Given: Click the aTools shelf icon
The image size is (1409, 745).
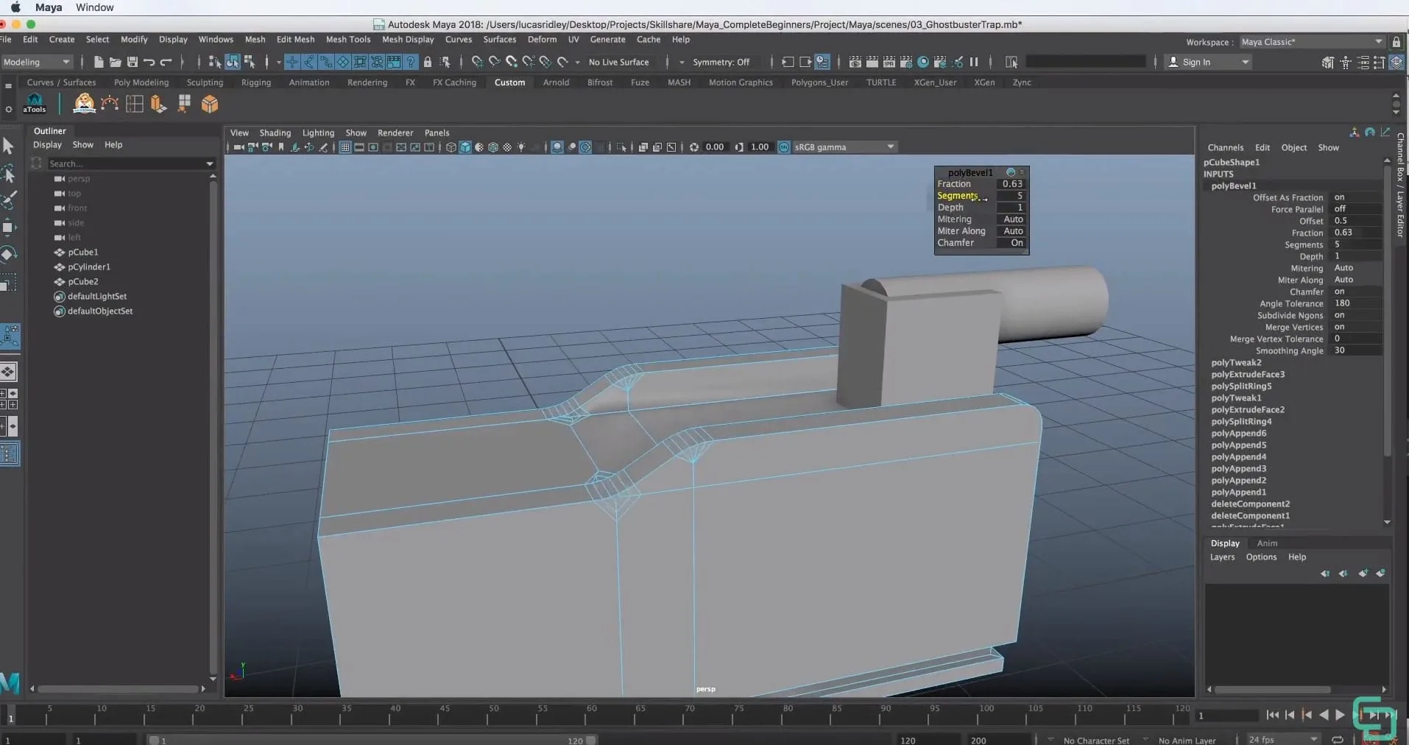Looking at the screenshot, I should [x=35, y=103].
